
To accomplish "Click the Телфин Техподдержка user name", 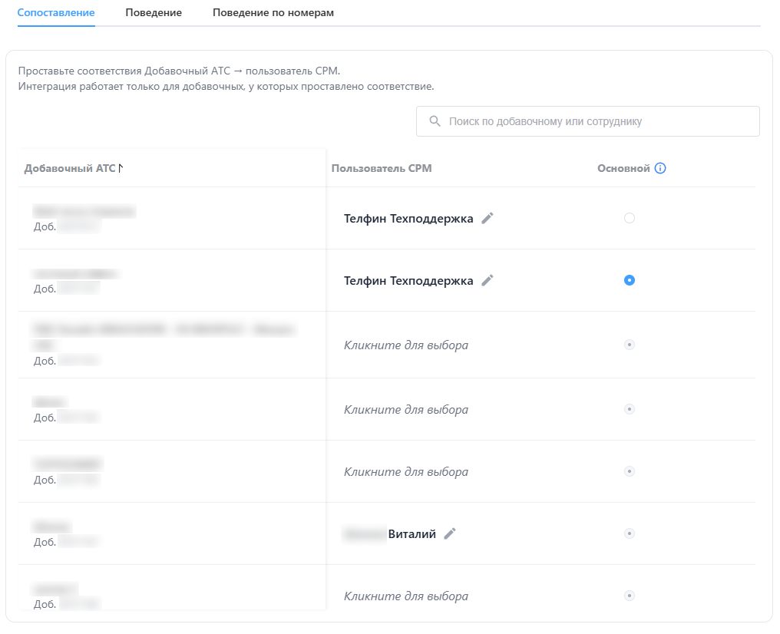I will [x=408, y=218].
